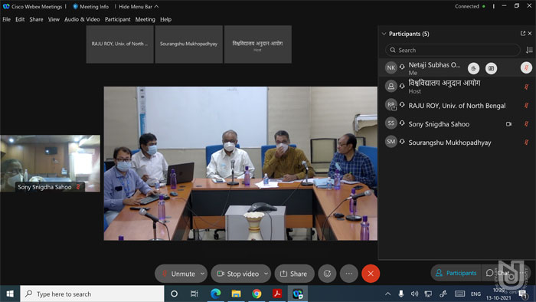
Task: Click raise hand icon on Netaji Subhas row
Action: pos(473,68)
